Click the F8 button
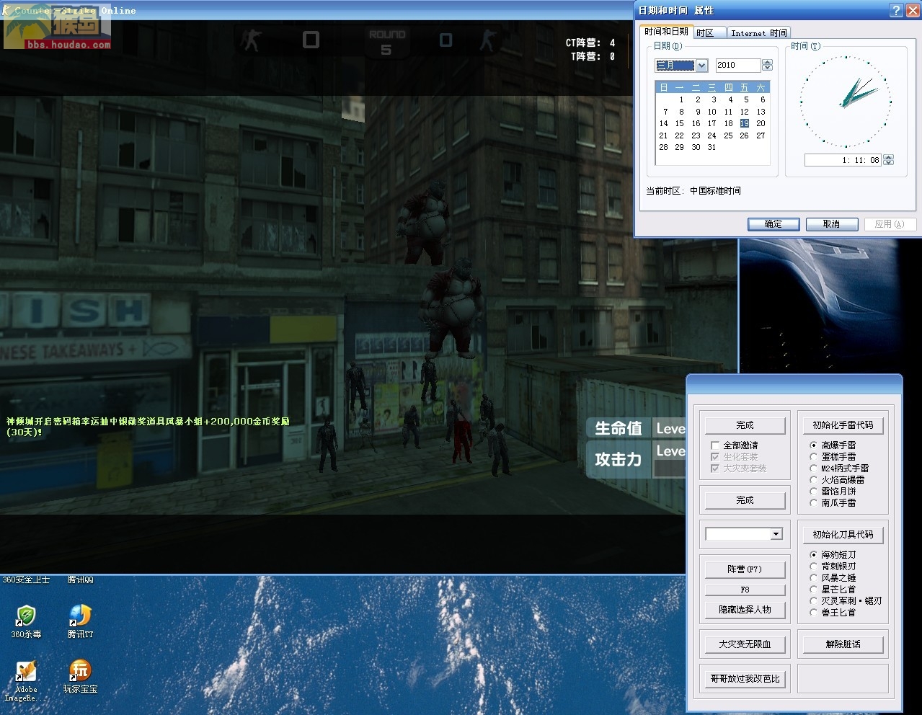 [x=745, y=590]
